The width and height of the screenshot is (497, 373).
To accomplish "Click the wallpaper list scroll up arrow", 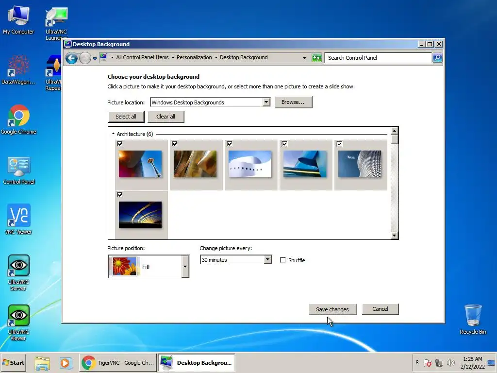I will (x=394, y=131).
